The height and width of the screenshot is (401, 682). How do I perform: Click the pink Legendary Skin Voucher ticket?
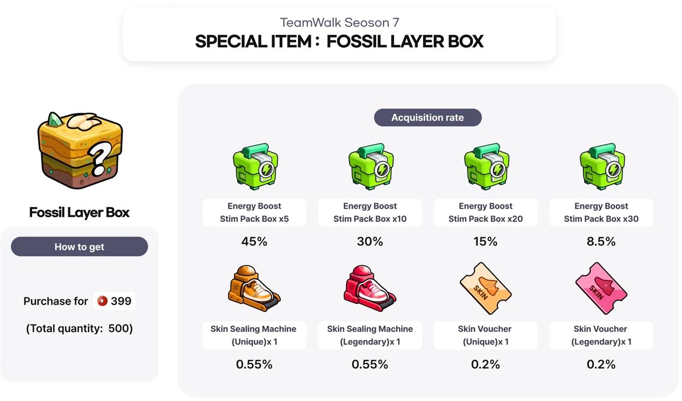pos(601,288)
